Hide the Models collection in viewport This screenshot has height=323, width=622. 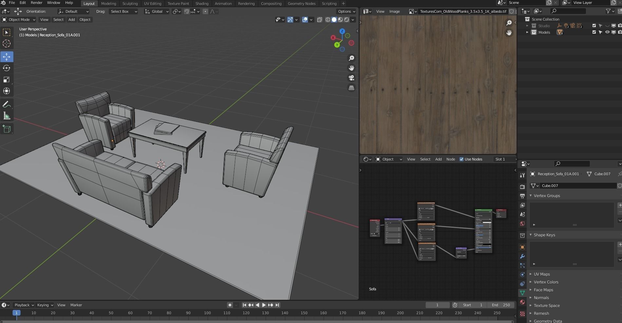point(607,32)
